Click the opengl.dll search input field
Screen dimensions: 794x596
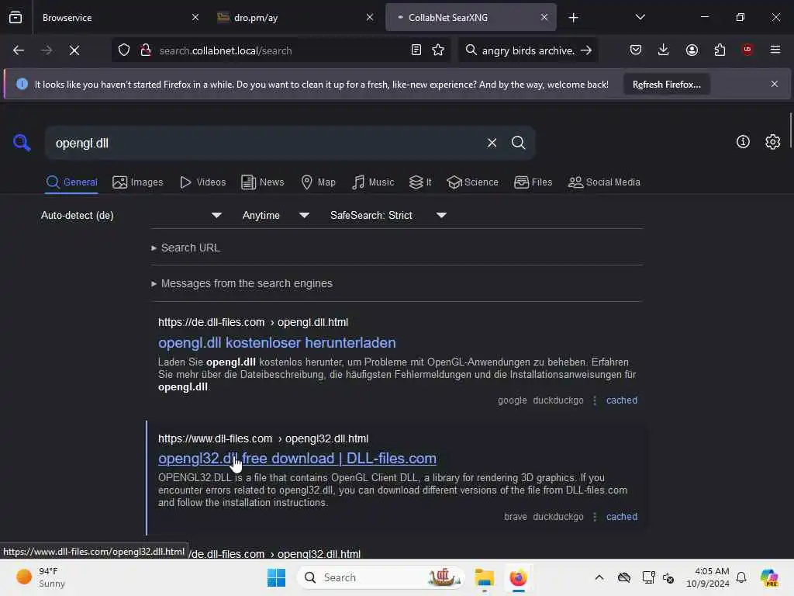(266, 143)
